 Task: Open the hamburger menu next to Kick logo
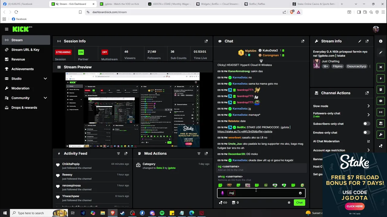tap(7, 29)
